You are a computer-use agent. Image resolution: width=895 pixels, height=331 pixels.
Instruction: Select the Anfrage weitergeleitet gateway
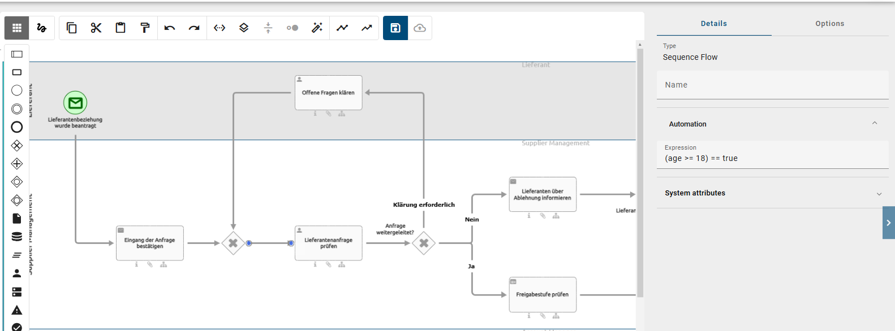(424, 243)
